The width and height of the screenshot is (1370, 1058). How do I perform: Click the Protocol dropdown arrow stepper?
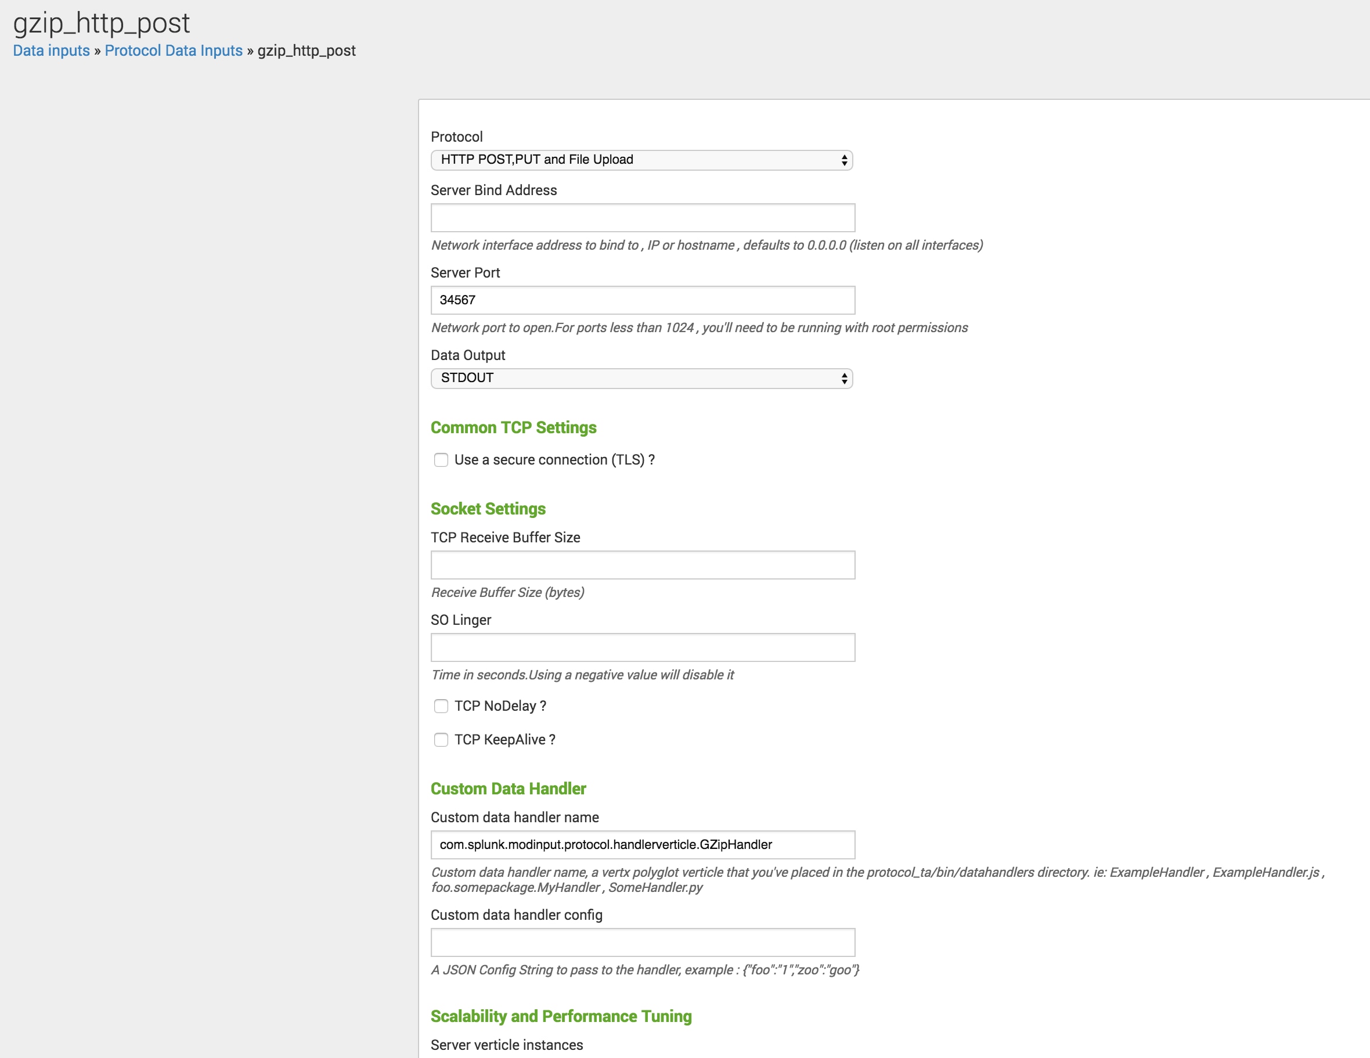pos(844,161)
